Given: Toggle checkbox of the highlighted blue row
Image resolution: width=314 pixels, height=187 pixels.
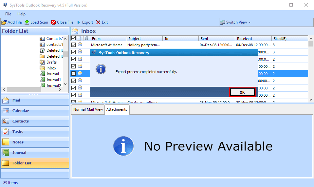Looking at the screenshot, I should [x=73, y=73].
